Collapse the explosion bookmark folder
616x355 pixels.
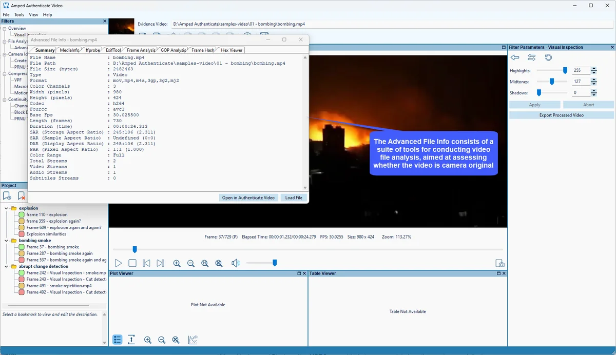pos(7,208)
